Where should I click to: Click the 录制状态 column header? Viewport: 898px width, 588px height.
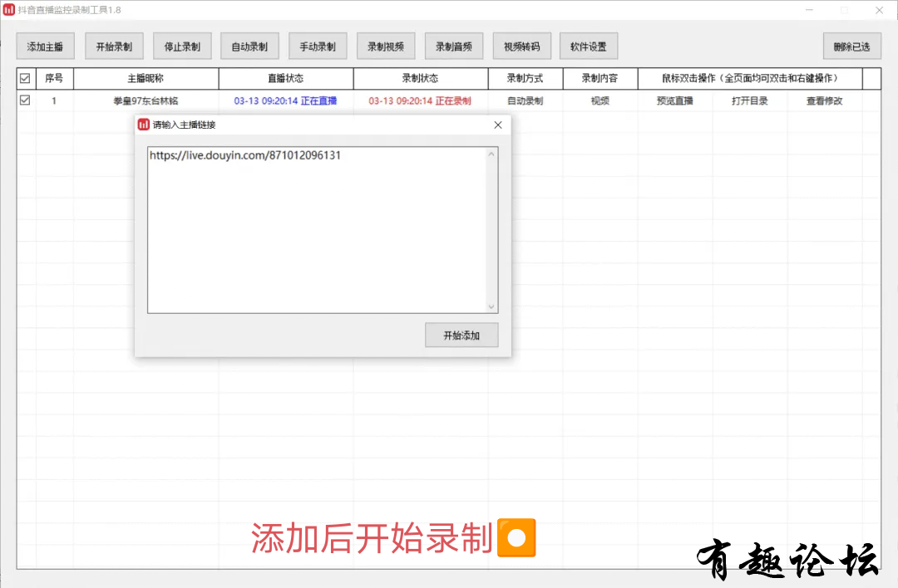(x=421, y=78)
